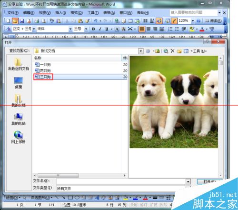
Task: Click the Delete X icon in dialog
Action: tap(172, 51)
